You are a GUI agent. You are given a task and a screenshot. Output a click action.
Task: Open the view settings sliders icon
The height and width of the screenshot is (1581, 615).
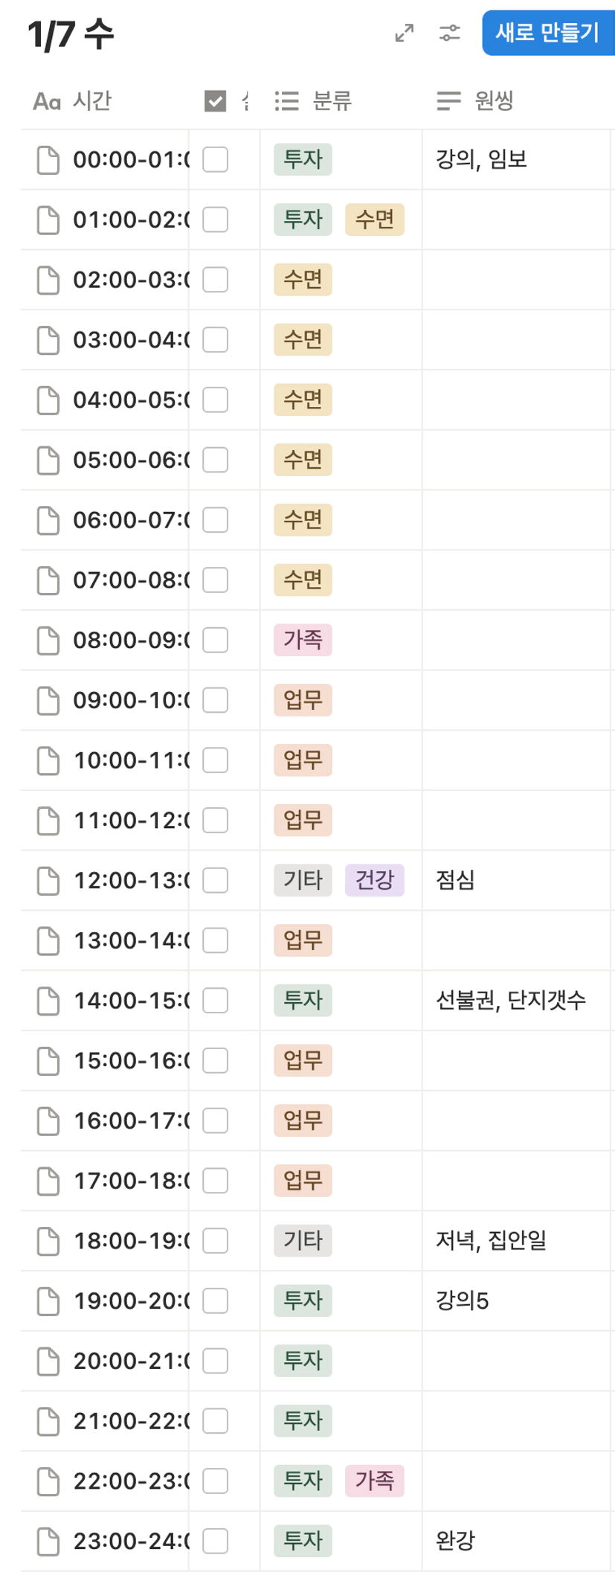coord(450,33)
